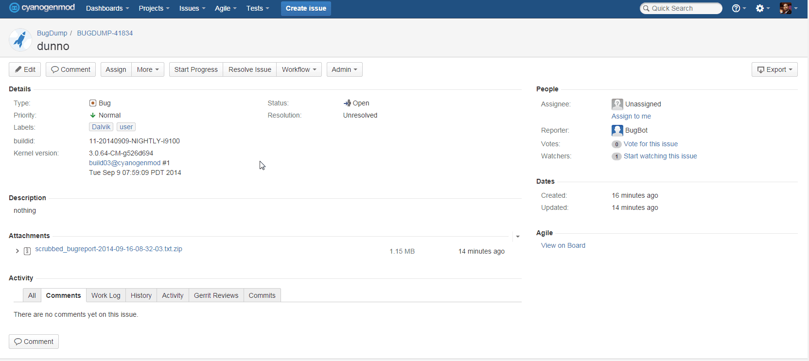The width and height of the screenshot is (809, 361).
Task: Click the Created date '16 minutes ago'
Action: pyautogui.click(x=635, y=195)
